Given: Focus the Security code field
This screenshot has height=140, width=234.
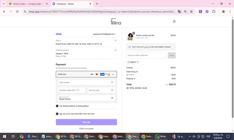Looking at the screenshot, I should click(101, 90).
